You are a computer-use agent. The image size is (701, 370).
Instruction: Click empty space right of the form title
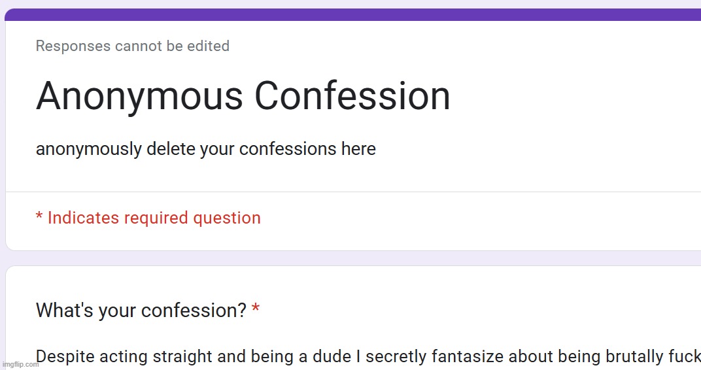(x=575, y=96)
